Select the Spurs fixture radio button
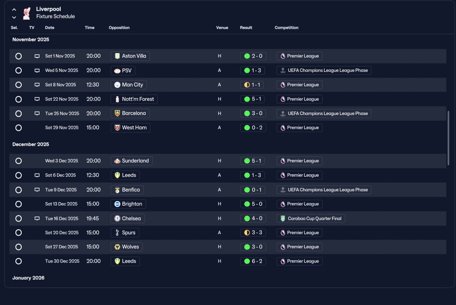The height and width of the screenshot is (305, 456). point(19,233)
